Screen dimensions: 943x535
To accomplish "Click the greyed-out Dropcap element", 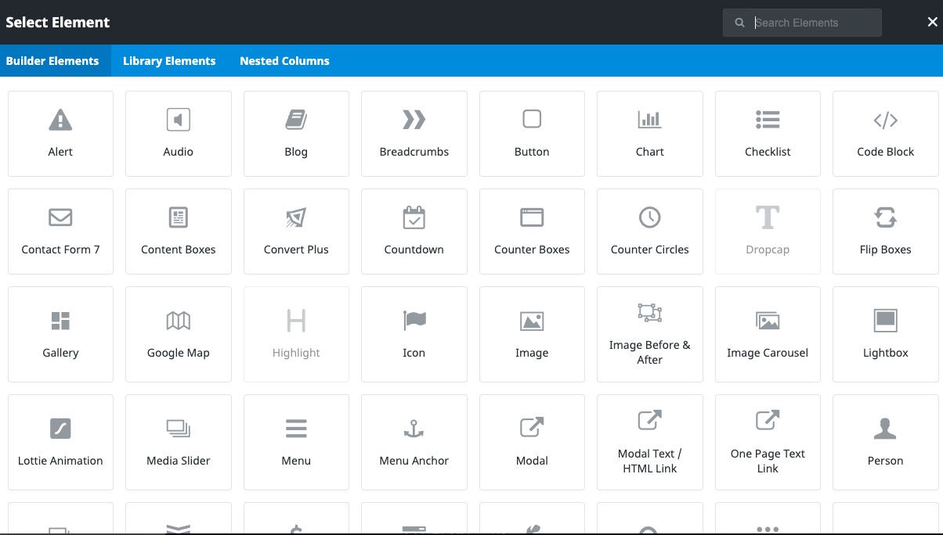I will coord(768,232).
